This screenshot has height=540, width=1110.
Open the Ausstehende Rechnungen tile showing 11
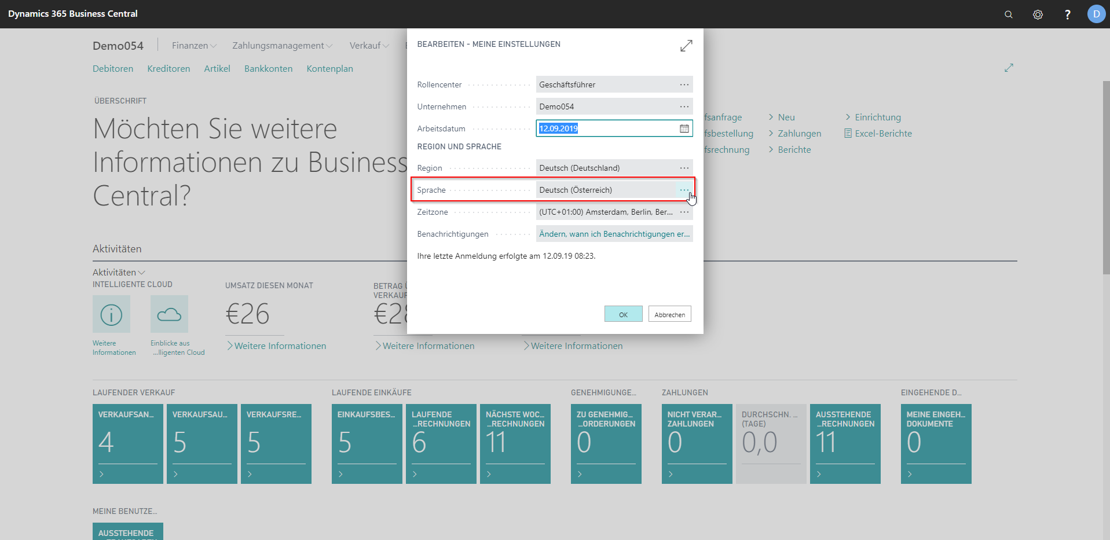point(845,444)
